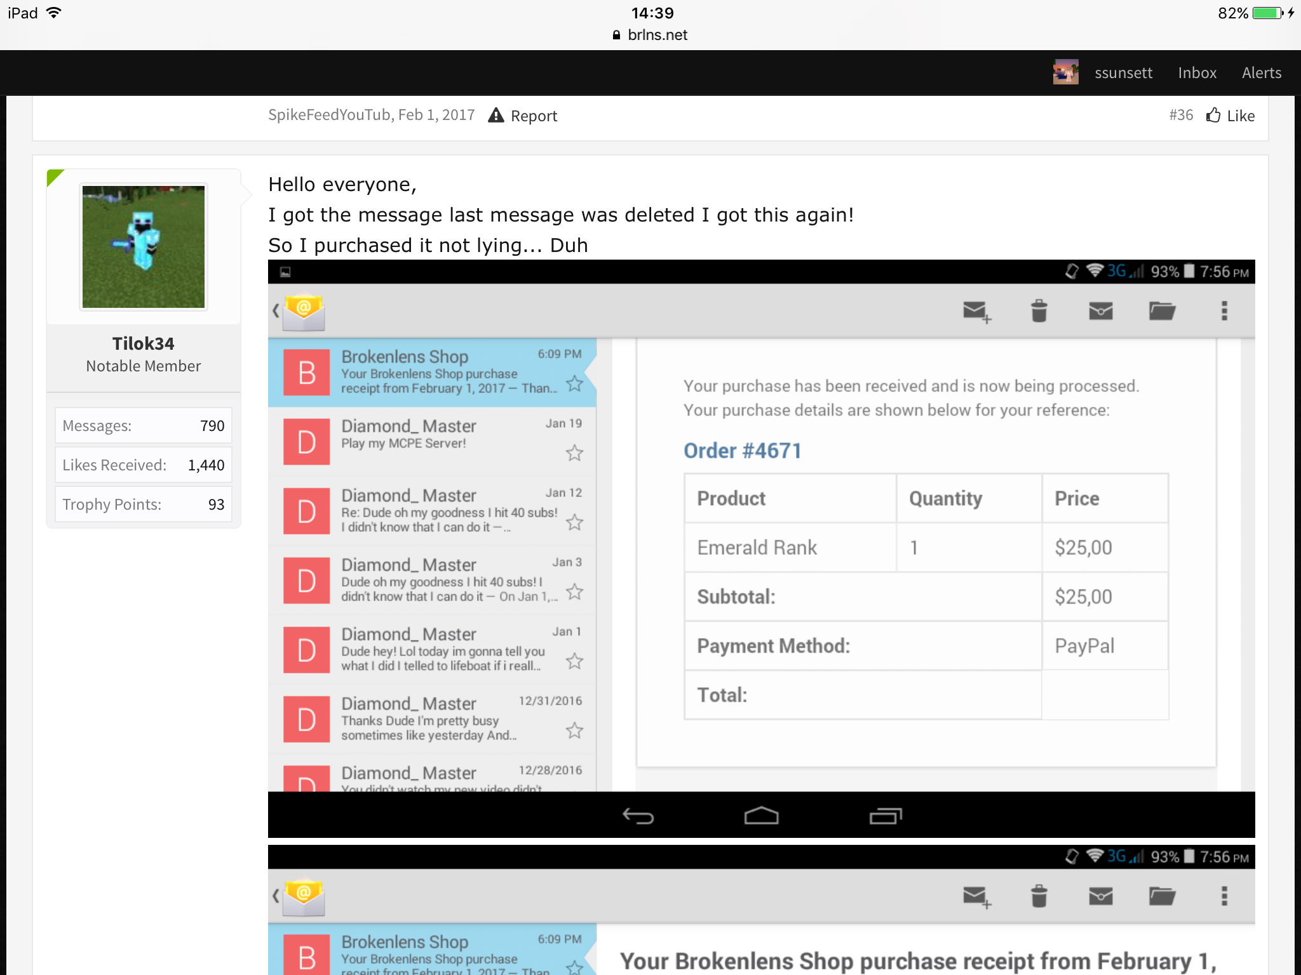The image size is (1301, 975).
Task: Click the move-to-folder icon in the first screenshot
Action: click(x=1162, y=311)
